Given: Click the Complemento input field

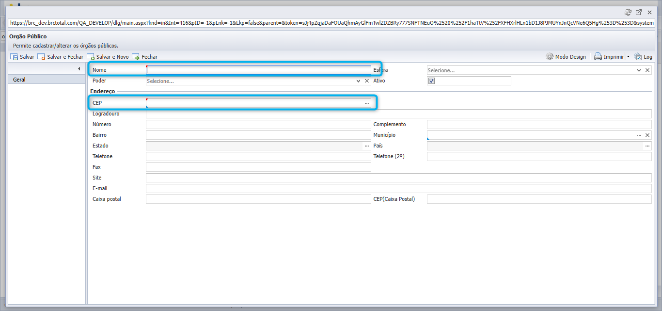Looking at the screenshot, I should pos(539,124).
